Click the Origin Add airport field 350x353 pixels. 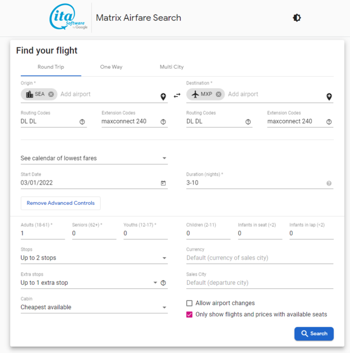tap(109, 94)
